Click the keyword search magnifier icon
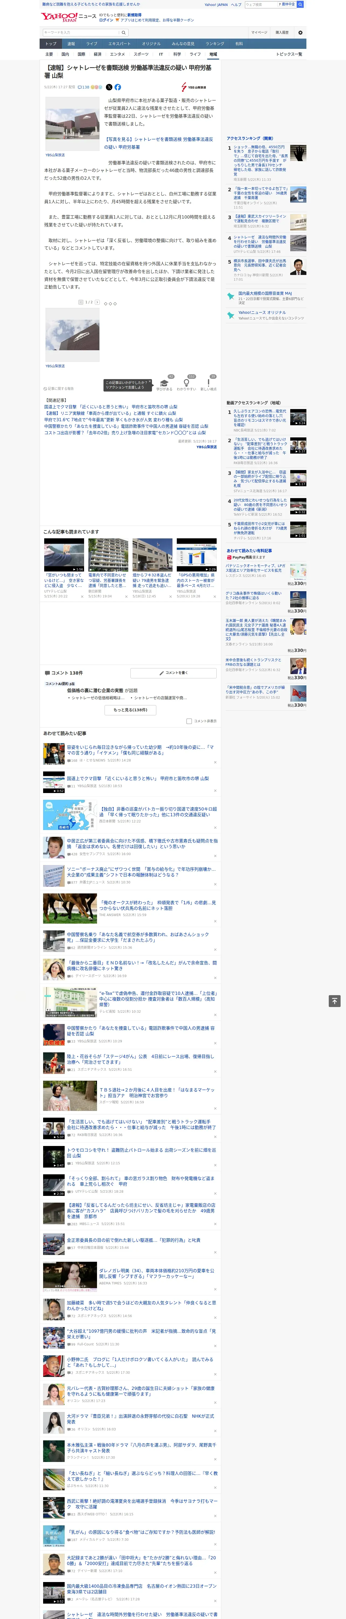 pos(123,32)
